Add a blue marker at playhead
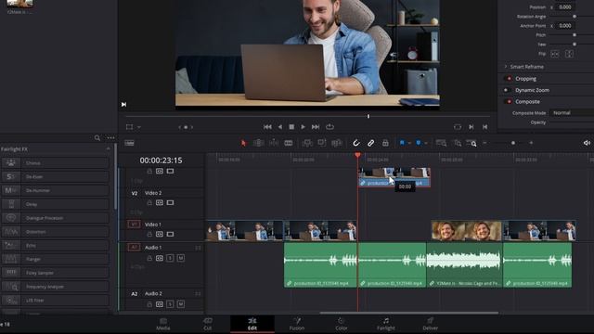Image resolution: width=594 pixels, height=334 pixels. point(419,143)
